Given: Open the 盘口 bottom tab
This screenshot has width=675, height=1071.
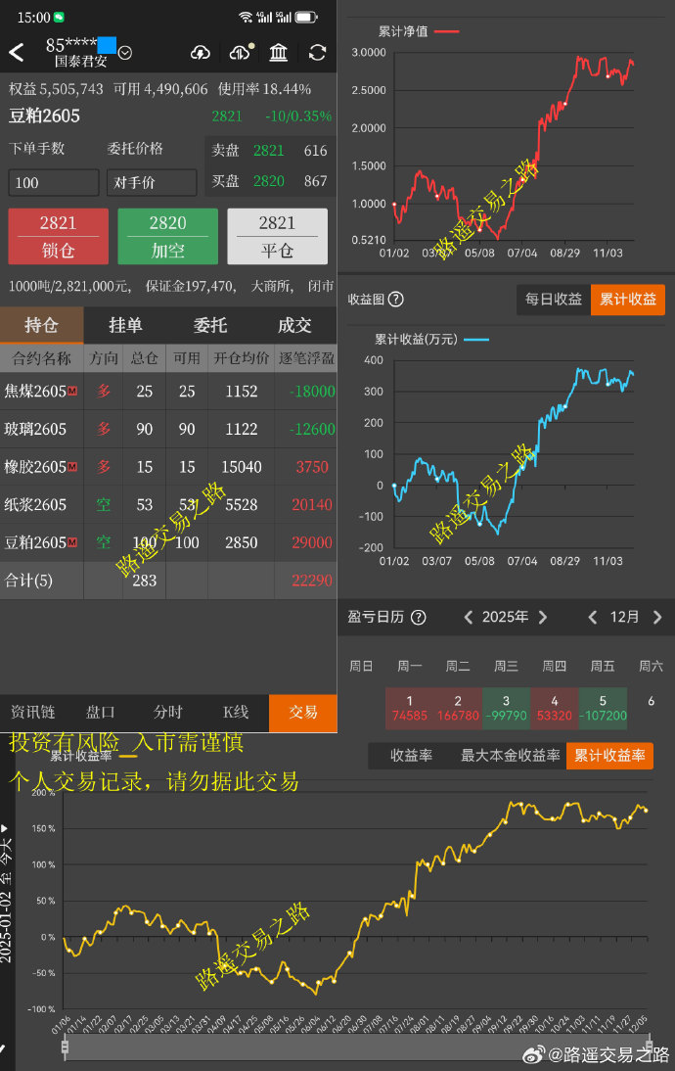Looking at the screenshot, I should point(101,713).
